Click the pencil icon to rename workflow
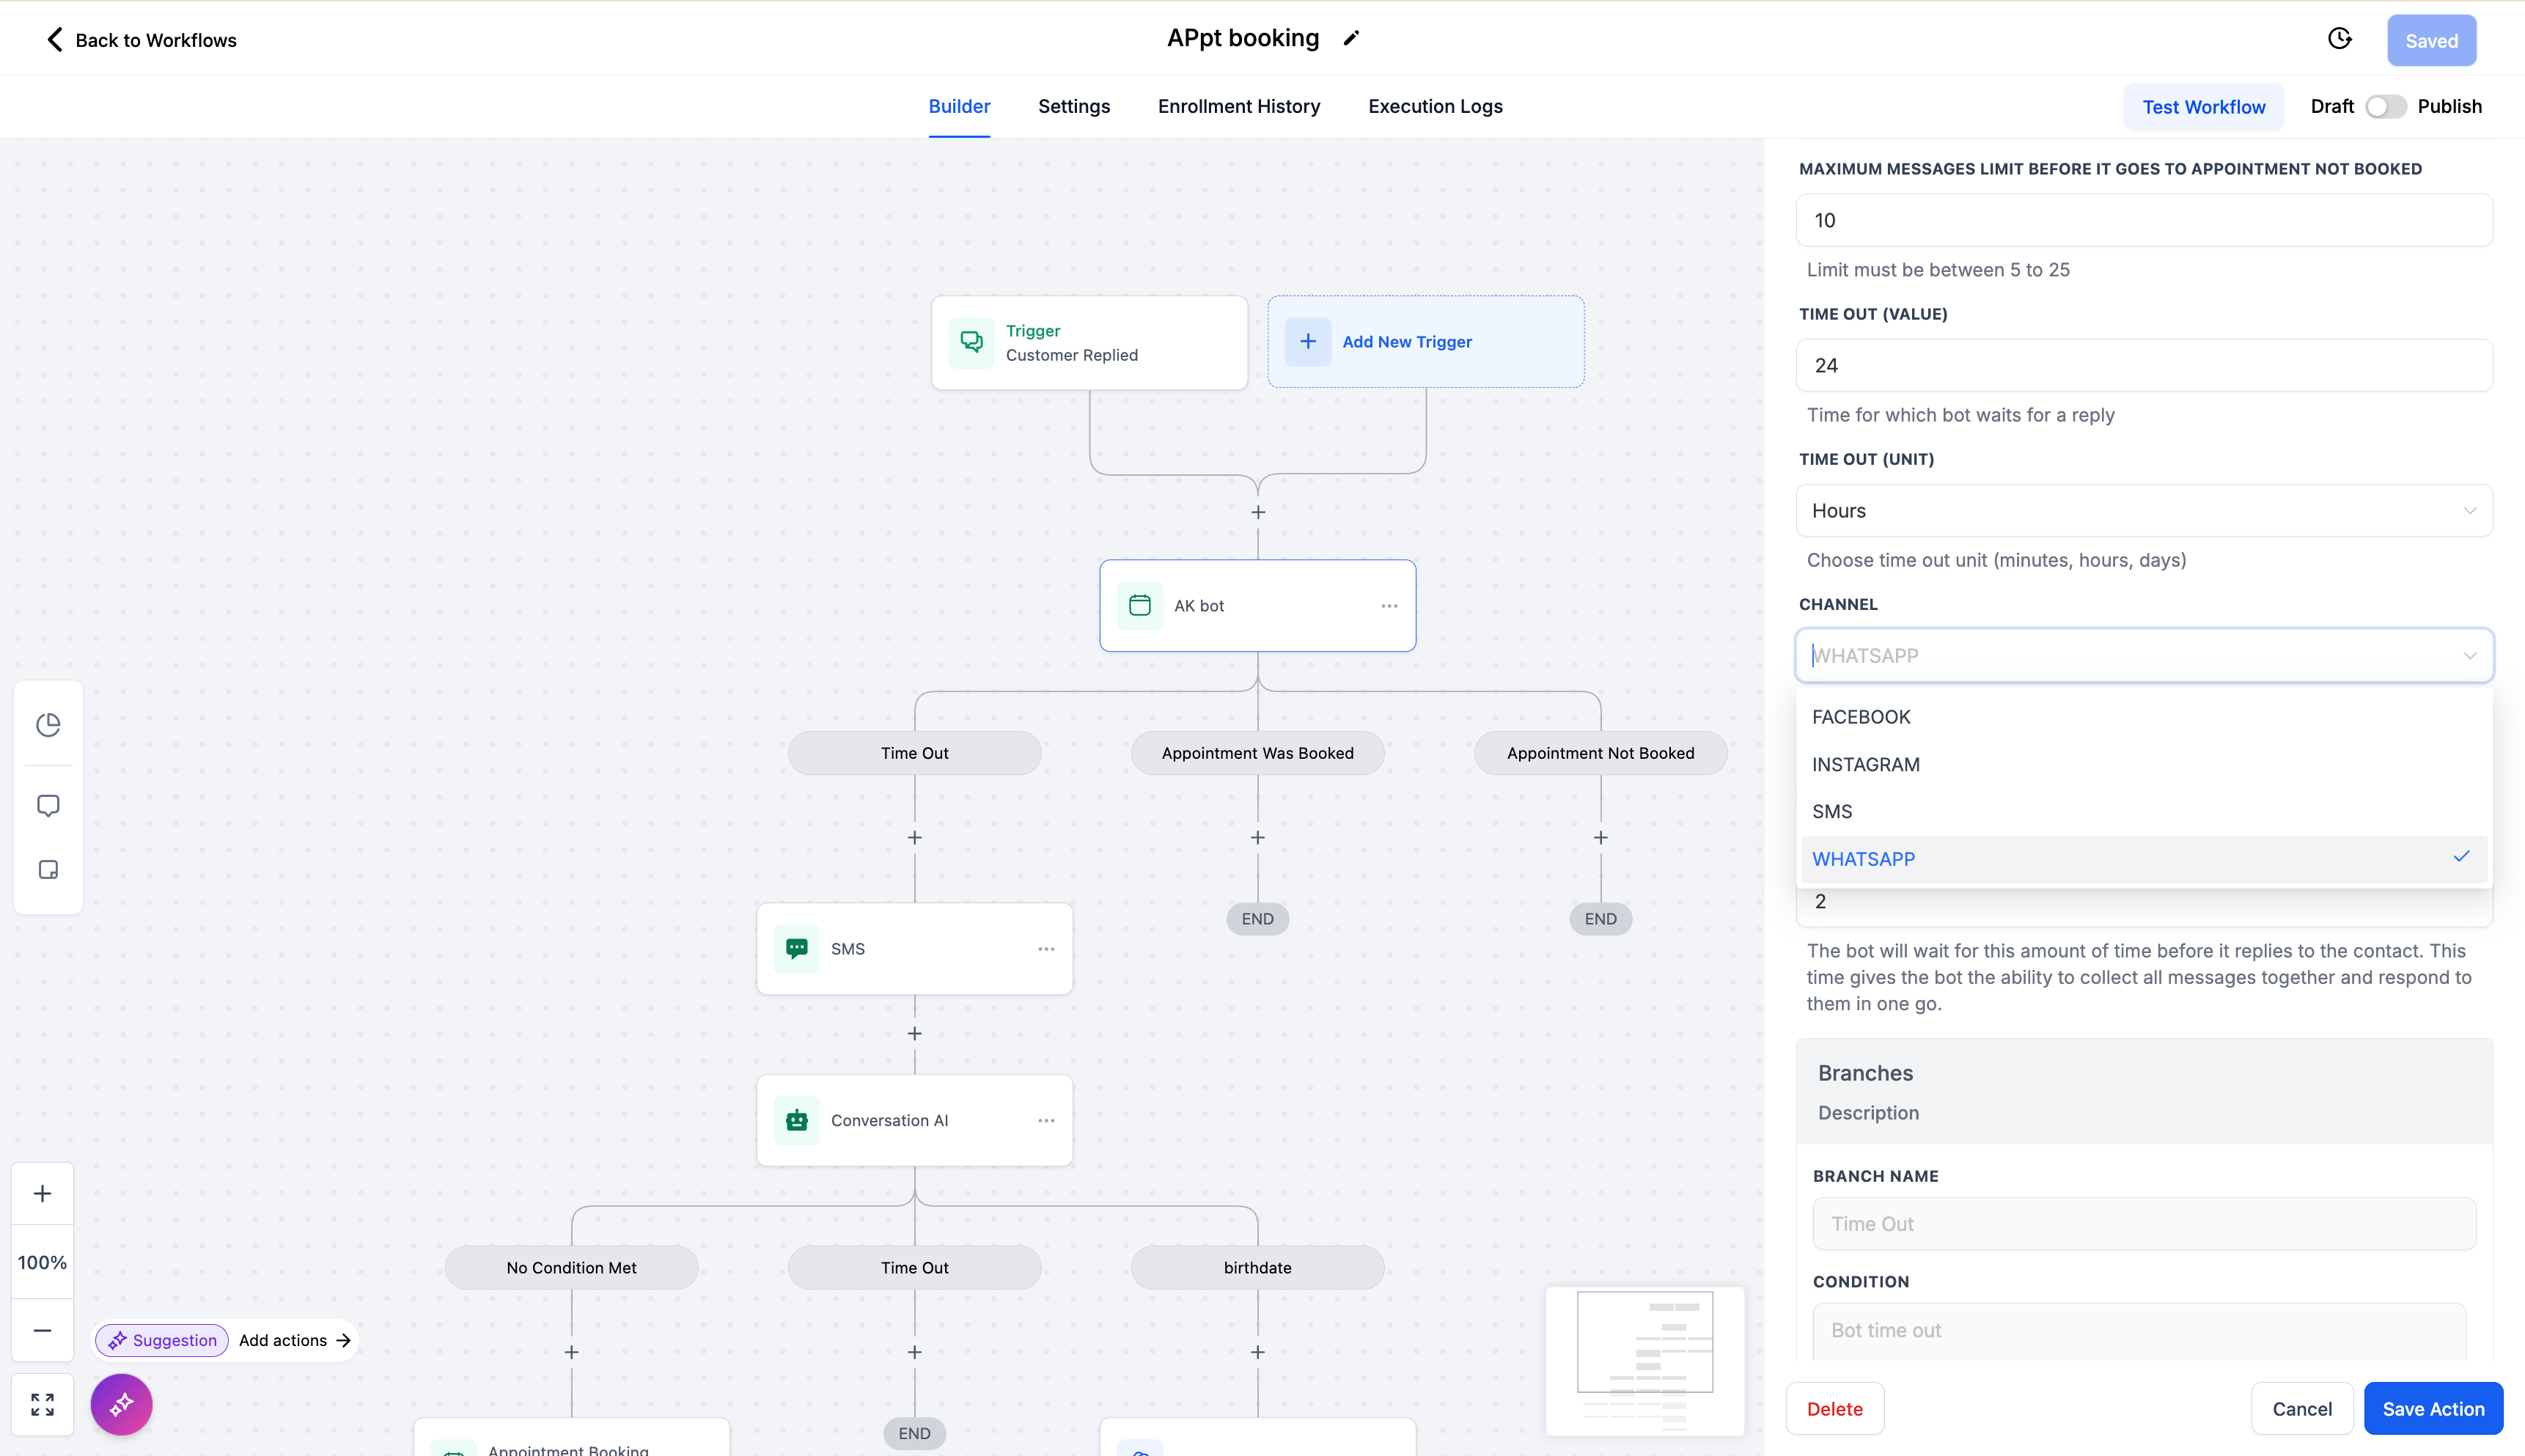 [1351, 39]
